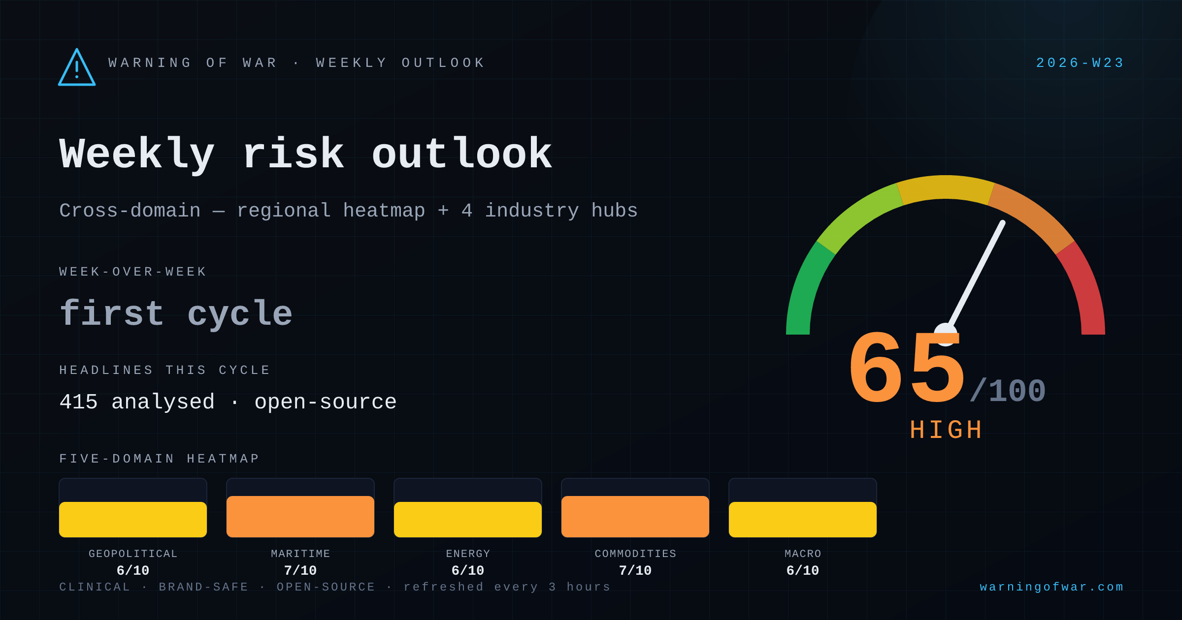1182x620 pixels.
Task: Click the HEADLINES THIS CYCLE label
Action: [165, 370]
